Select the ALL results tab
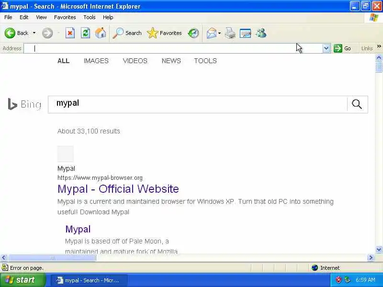 pos(64,61)
